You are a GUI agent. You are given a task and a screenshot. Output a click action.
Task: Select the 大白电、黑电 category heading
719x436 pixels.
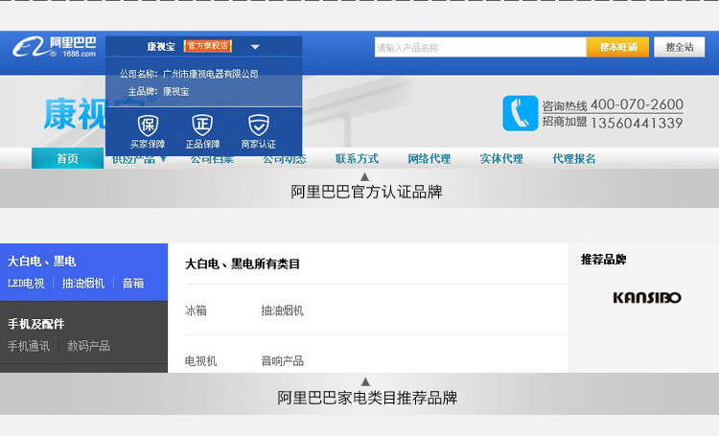[x=42, y=262]
